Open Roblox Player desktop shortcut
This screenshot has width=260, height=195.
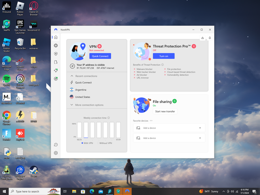(x=20, y=8)
